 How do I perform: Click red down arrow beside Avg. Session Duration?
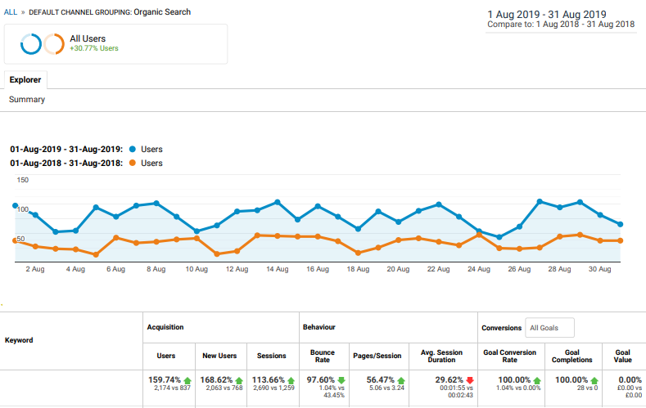470,380
